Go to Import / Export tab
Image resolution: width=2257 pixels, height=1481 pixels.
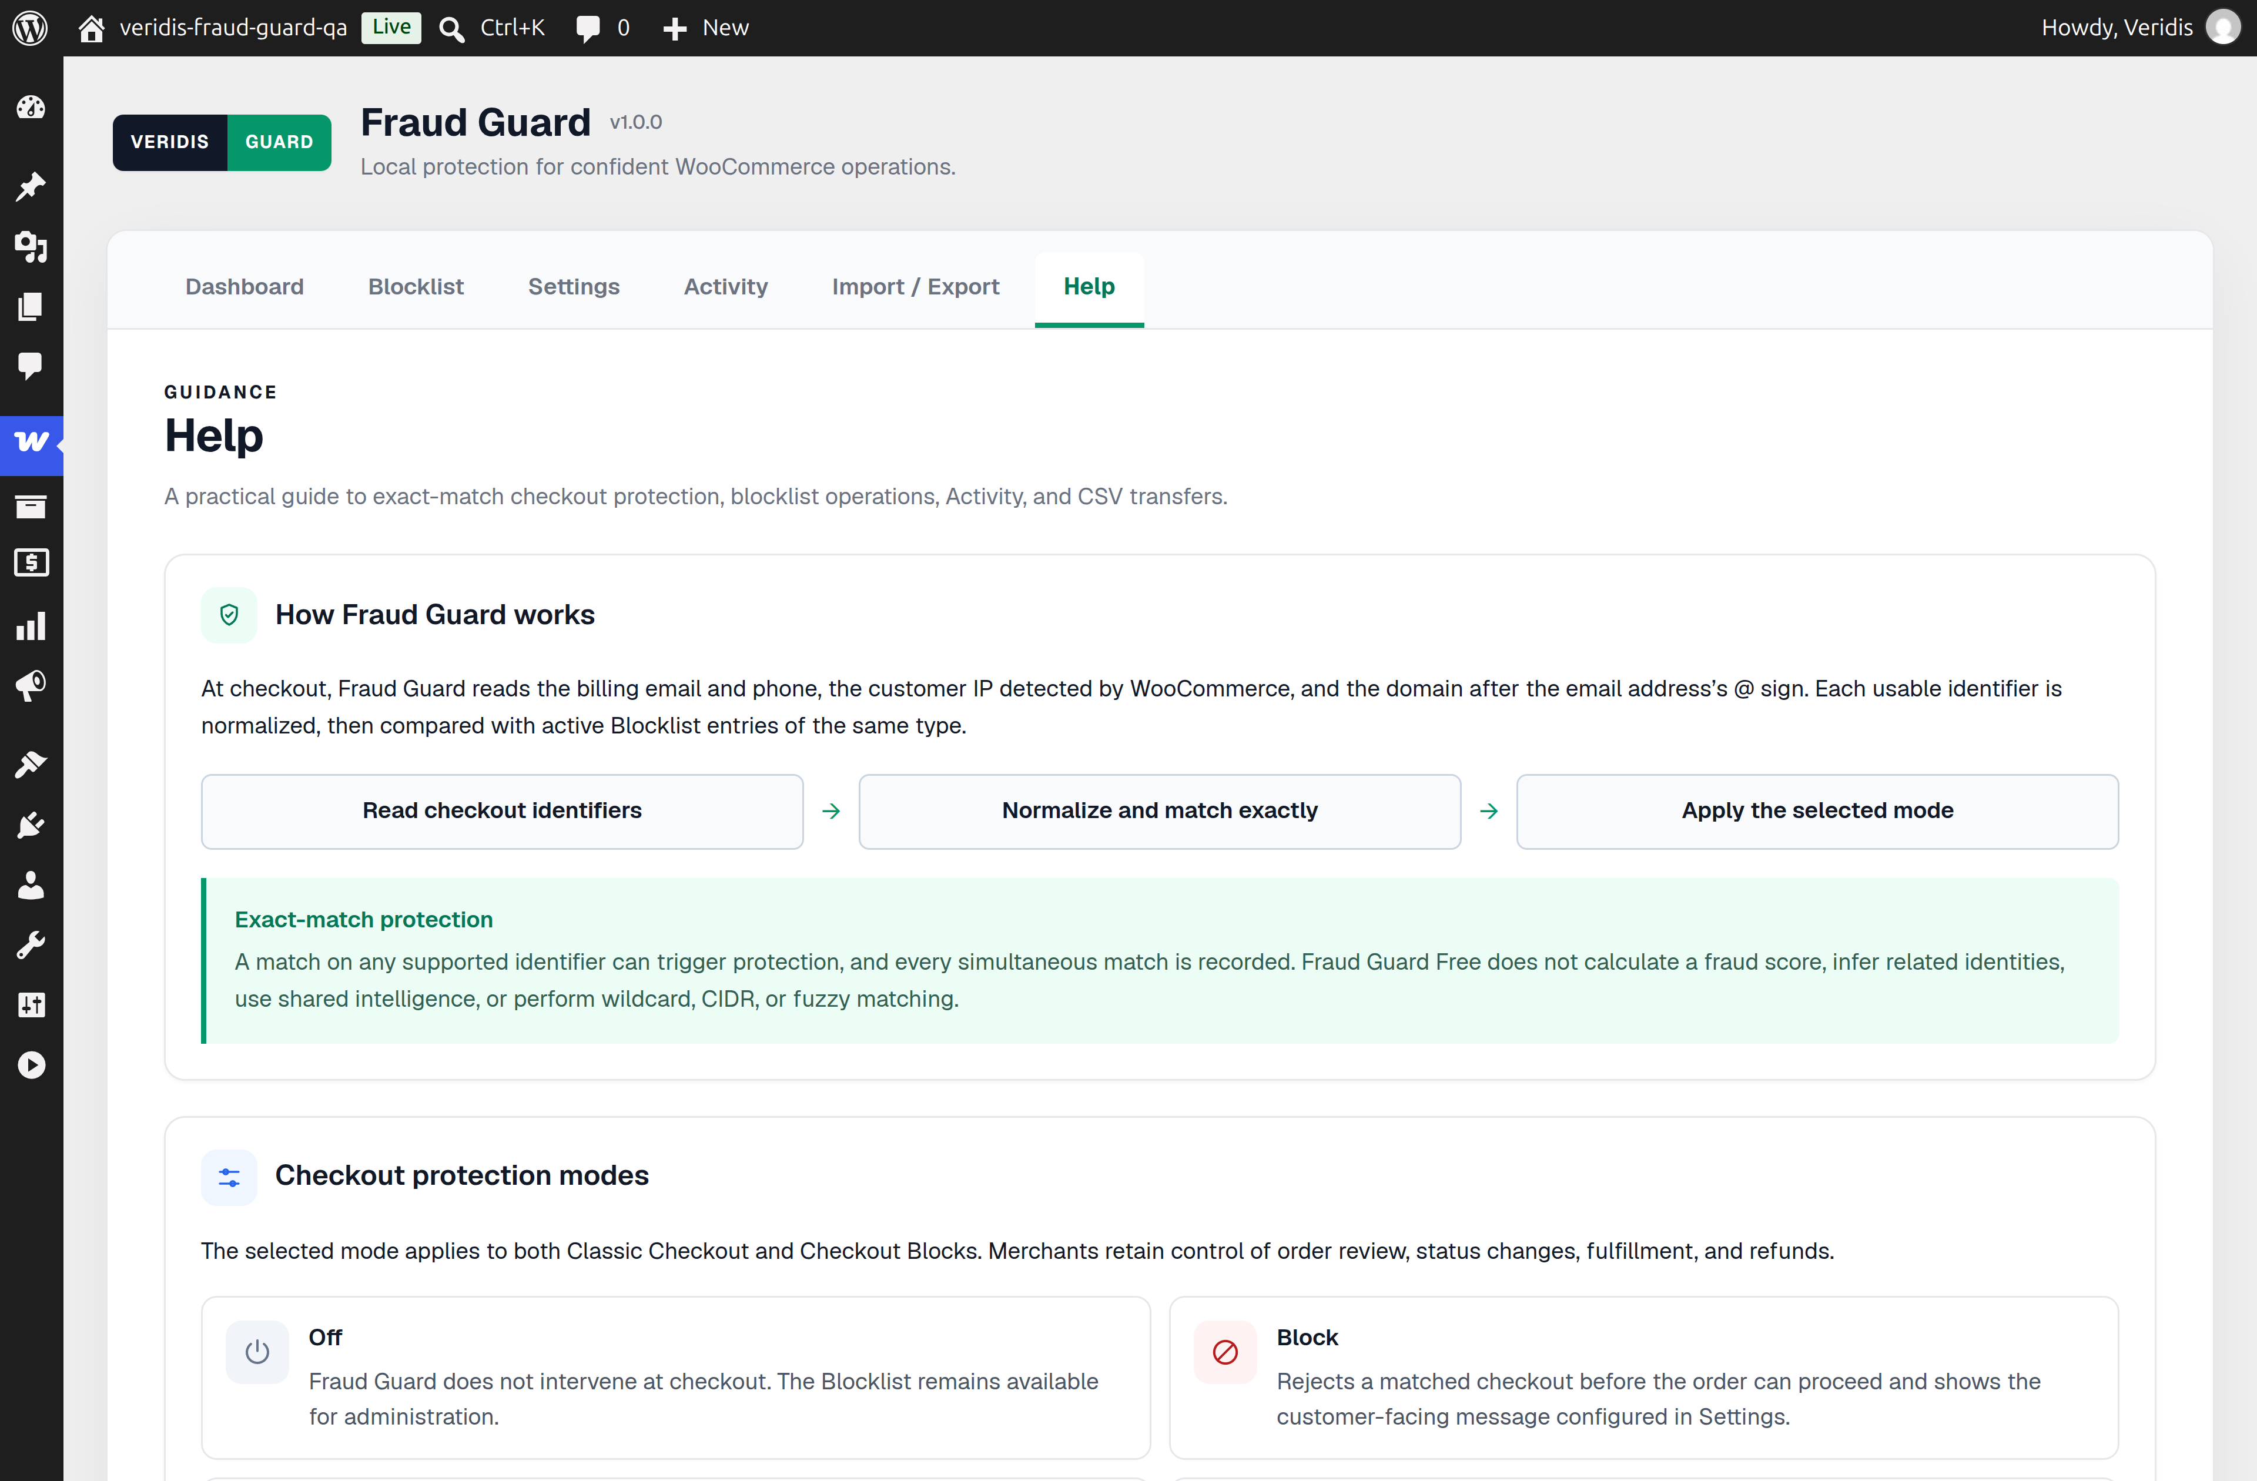[915, 286]
